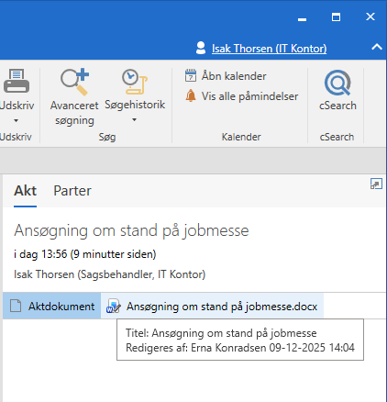This screenshot has height=402, width=387.
Task: Open the Isak Thorsen (IT Kontor) user link
Action: pos(269,49)
